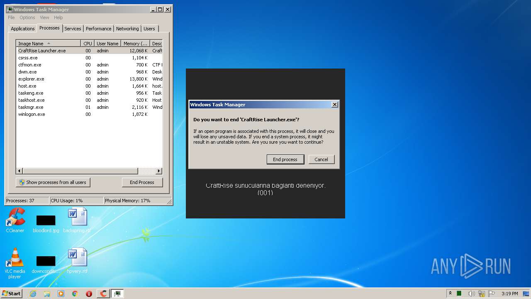Click End Process button in Task Manager
531x299 pixels.
[x=142, y=182]
